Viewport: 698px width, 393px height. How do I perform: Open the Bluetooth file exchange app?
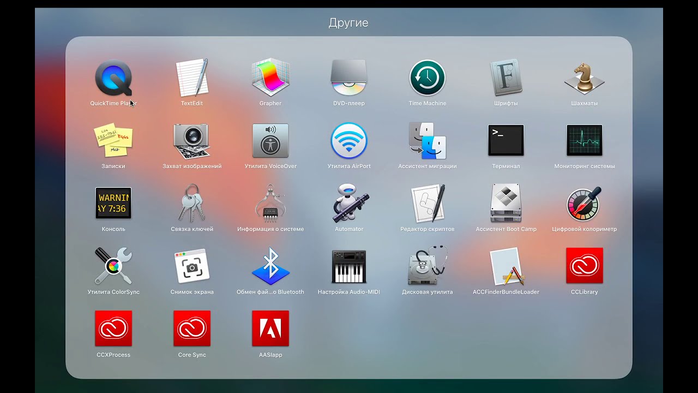[x=270, y=266]
